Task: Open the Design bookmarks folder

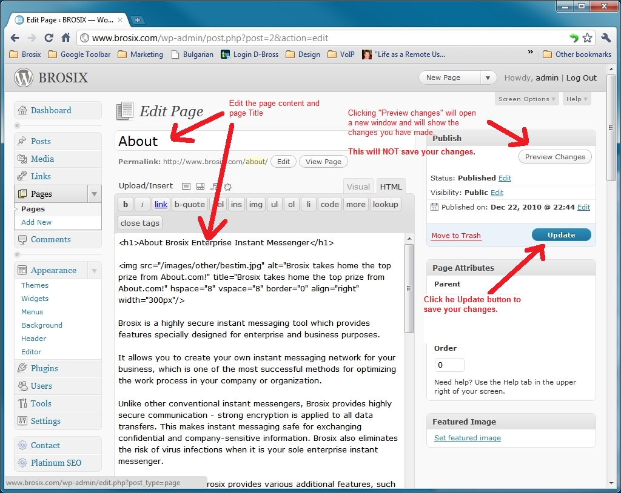Action: tap(303, 55)
